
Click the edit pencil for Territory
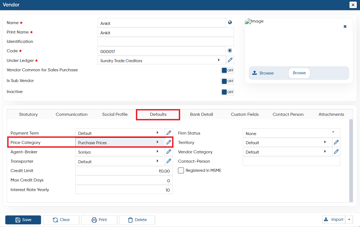coord(336,142)
